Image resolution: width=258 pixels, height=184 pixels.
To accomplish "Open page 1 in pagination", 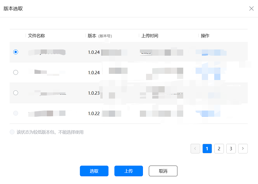I will [207, 148].
